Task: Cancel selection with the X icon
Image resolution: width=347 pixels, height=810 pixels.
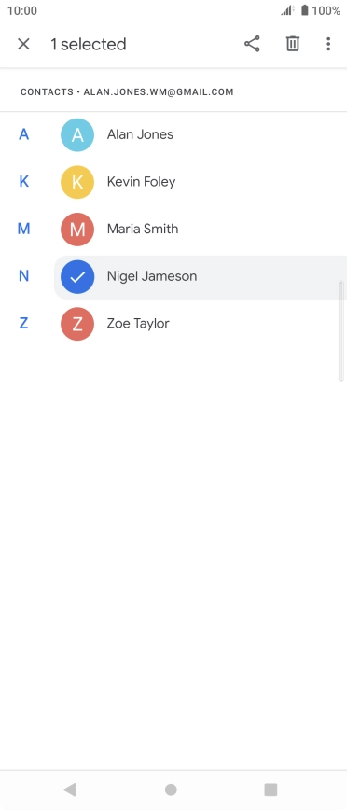Action: click(x=23, y=44)
